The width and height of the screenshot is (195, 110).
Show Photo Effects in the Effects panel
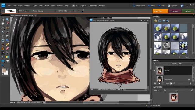(164, 21)
